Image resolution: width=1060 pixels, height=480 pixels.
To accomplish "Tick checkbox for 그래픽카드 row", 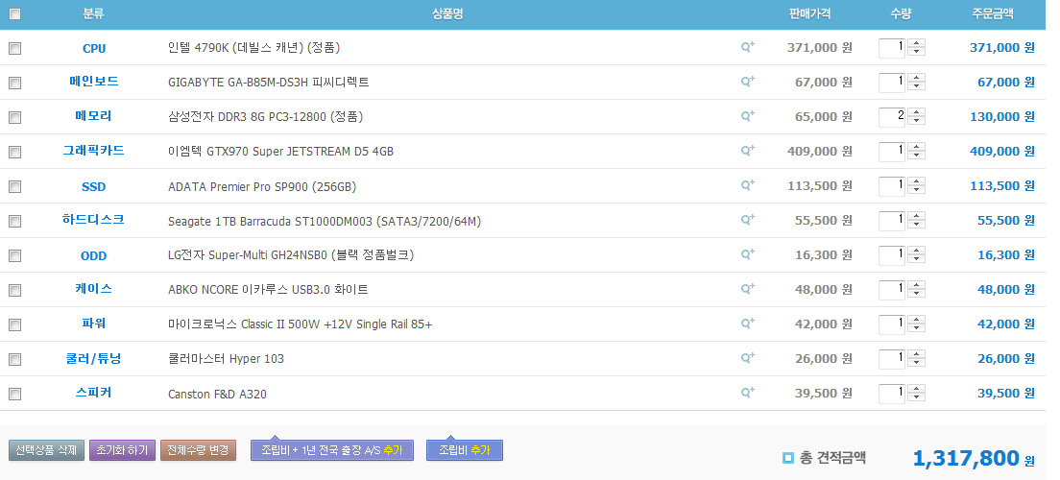I will 14,152.
